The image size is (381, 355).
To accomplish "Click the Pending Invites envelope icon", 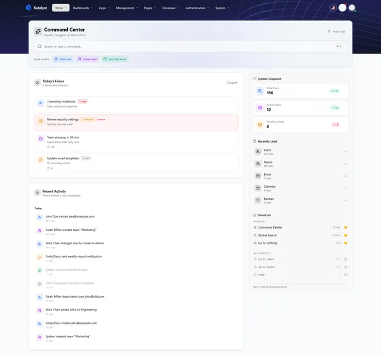I will [260, 125].
